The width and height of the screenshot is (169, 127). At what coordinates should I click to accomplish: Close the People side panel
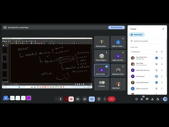pos(163,29)
